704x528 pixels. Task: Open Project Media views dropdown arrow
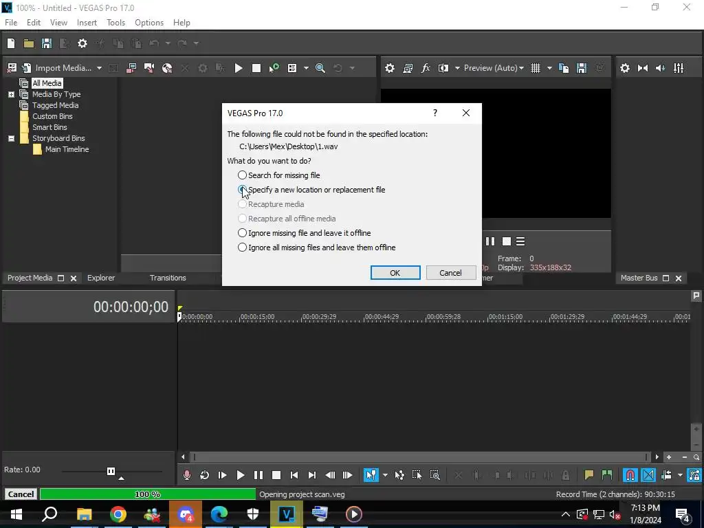[x=306, y=68]
